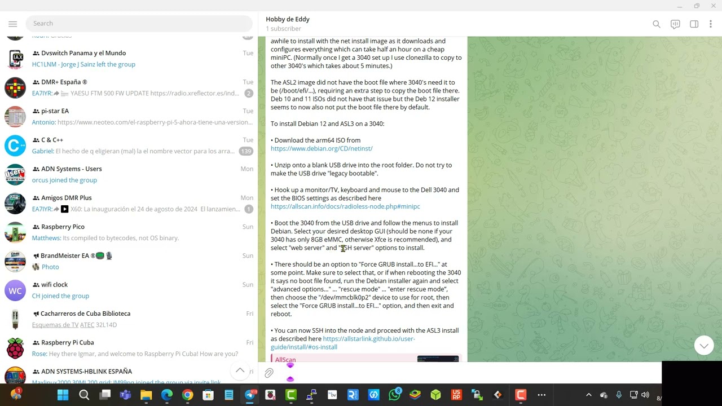Open the three-dot channel options menu
Screen dimensions: 722x406
(711, 24)
